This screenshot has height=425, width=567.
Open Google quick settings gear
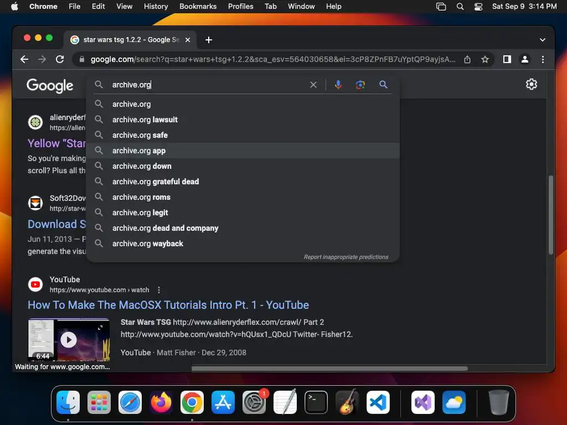click(531, 84)
